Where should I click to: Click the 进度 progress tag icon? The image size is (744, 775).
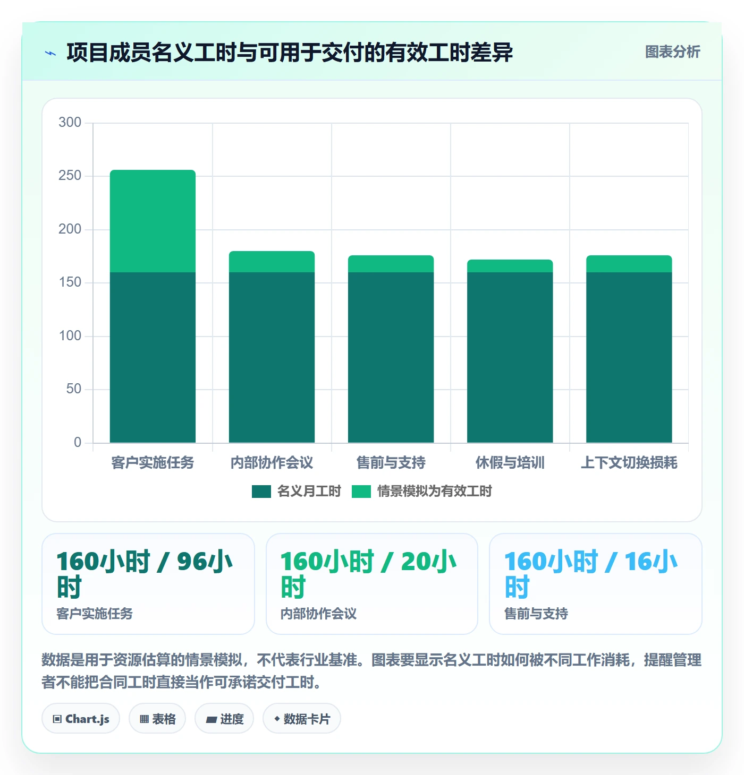(x=211, y=720)
